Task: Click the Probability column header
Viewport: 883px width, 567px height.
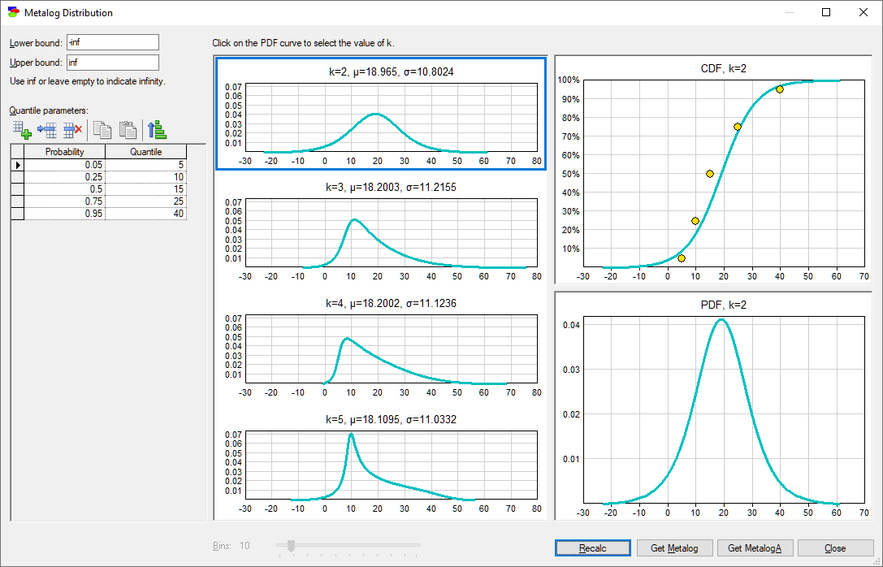Action: click(65, 151)
